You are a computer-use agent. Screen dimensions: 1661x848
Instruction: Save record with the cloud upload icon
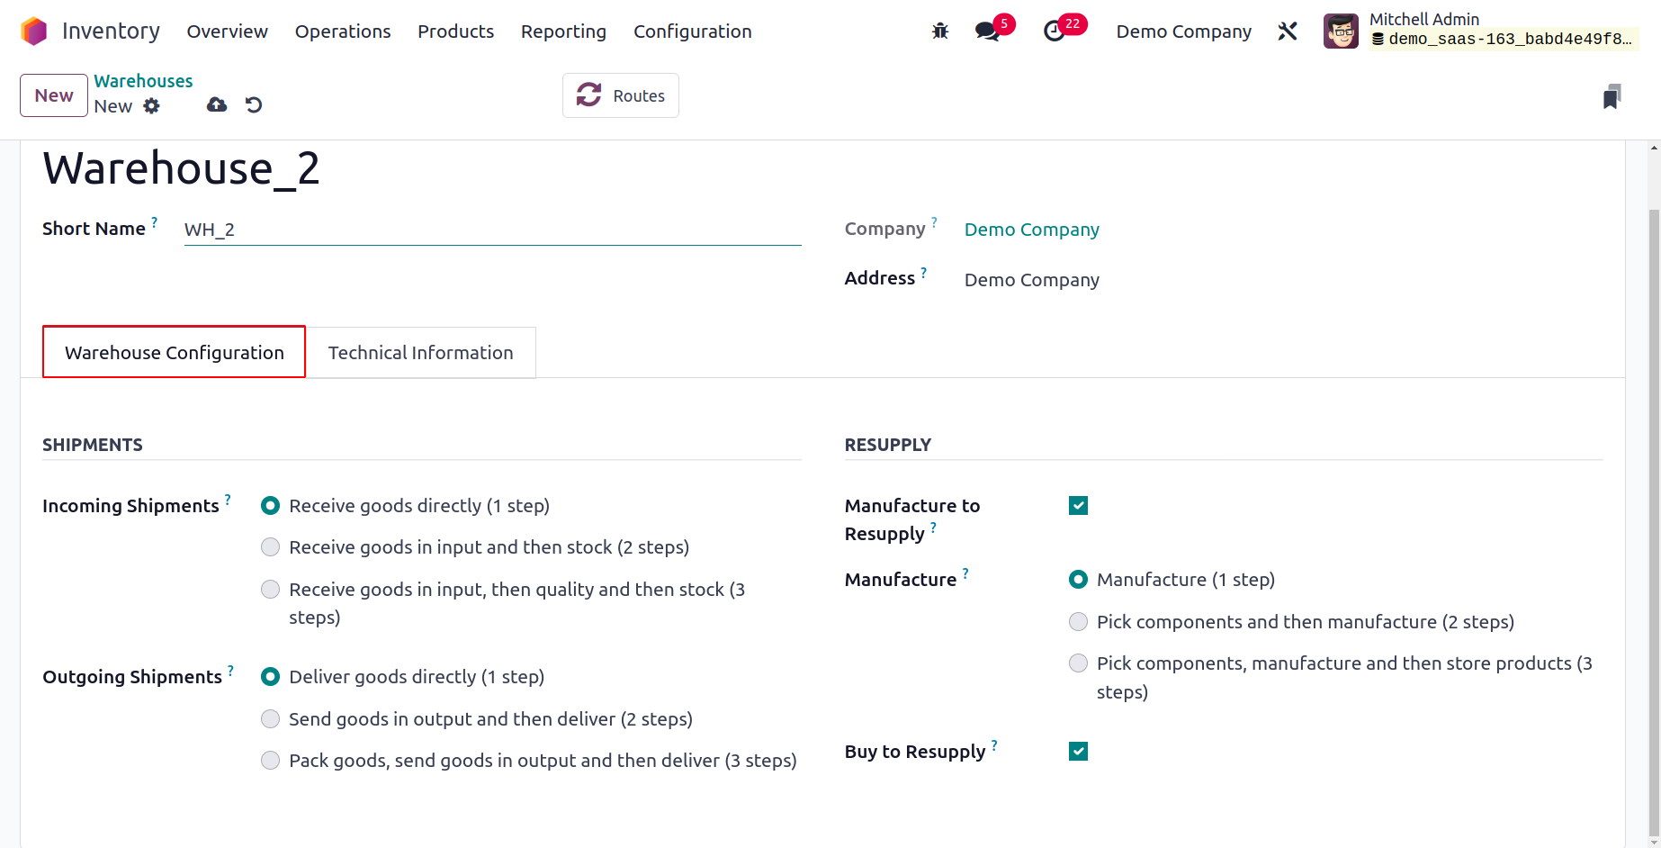(x=217, y=105)
